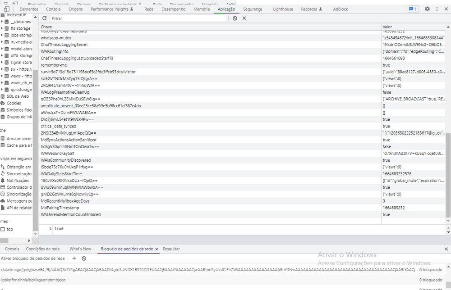Open drawer Pesquisar tab
The image size is (451, 290).
coord(171,249)
